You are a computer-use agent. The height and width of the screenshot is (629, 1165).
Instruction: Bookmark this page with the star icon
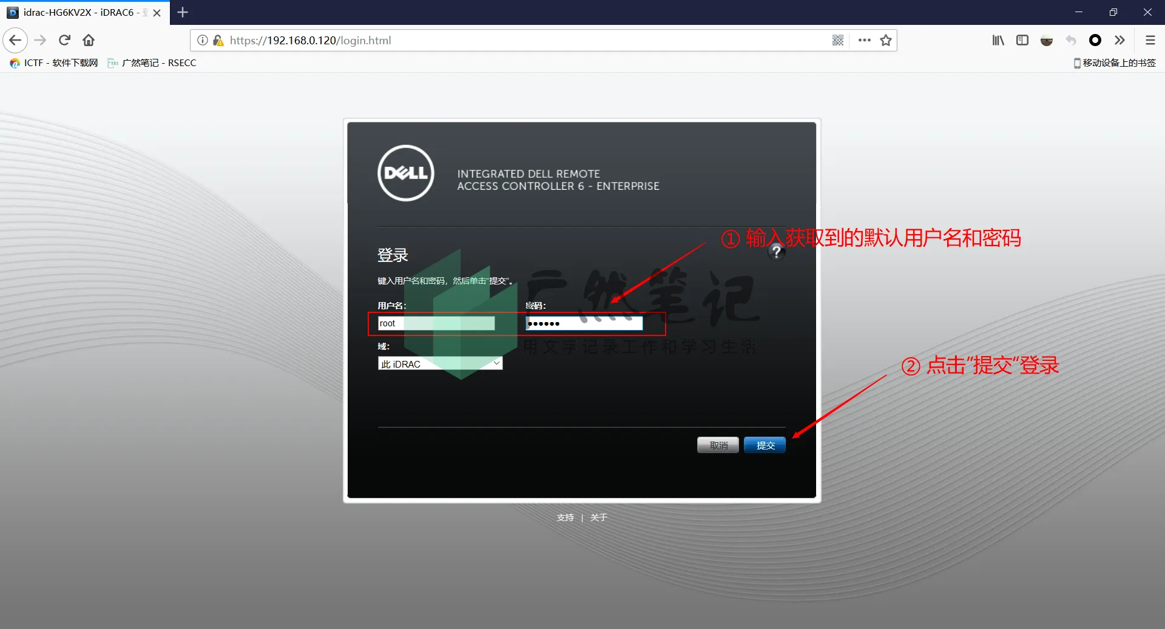coord(886,41)
